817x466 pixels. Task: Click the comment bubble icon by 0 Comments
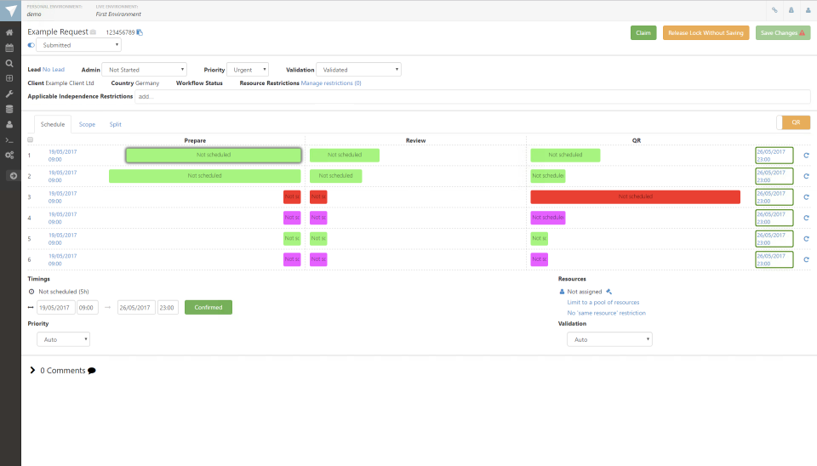click(92, 371)
